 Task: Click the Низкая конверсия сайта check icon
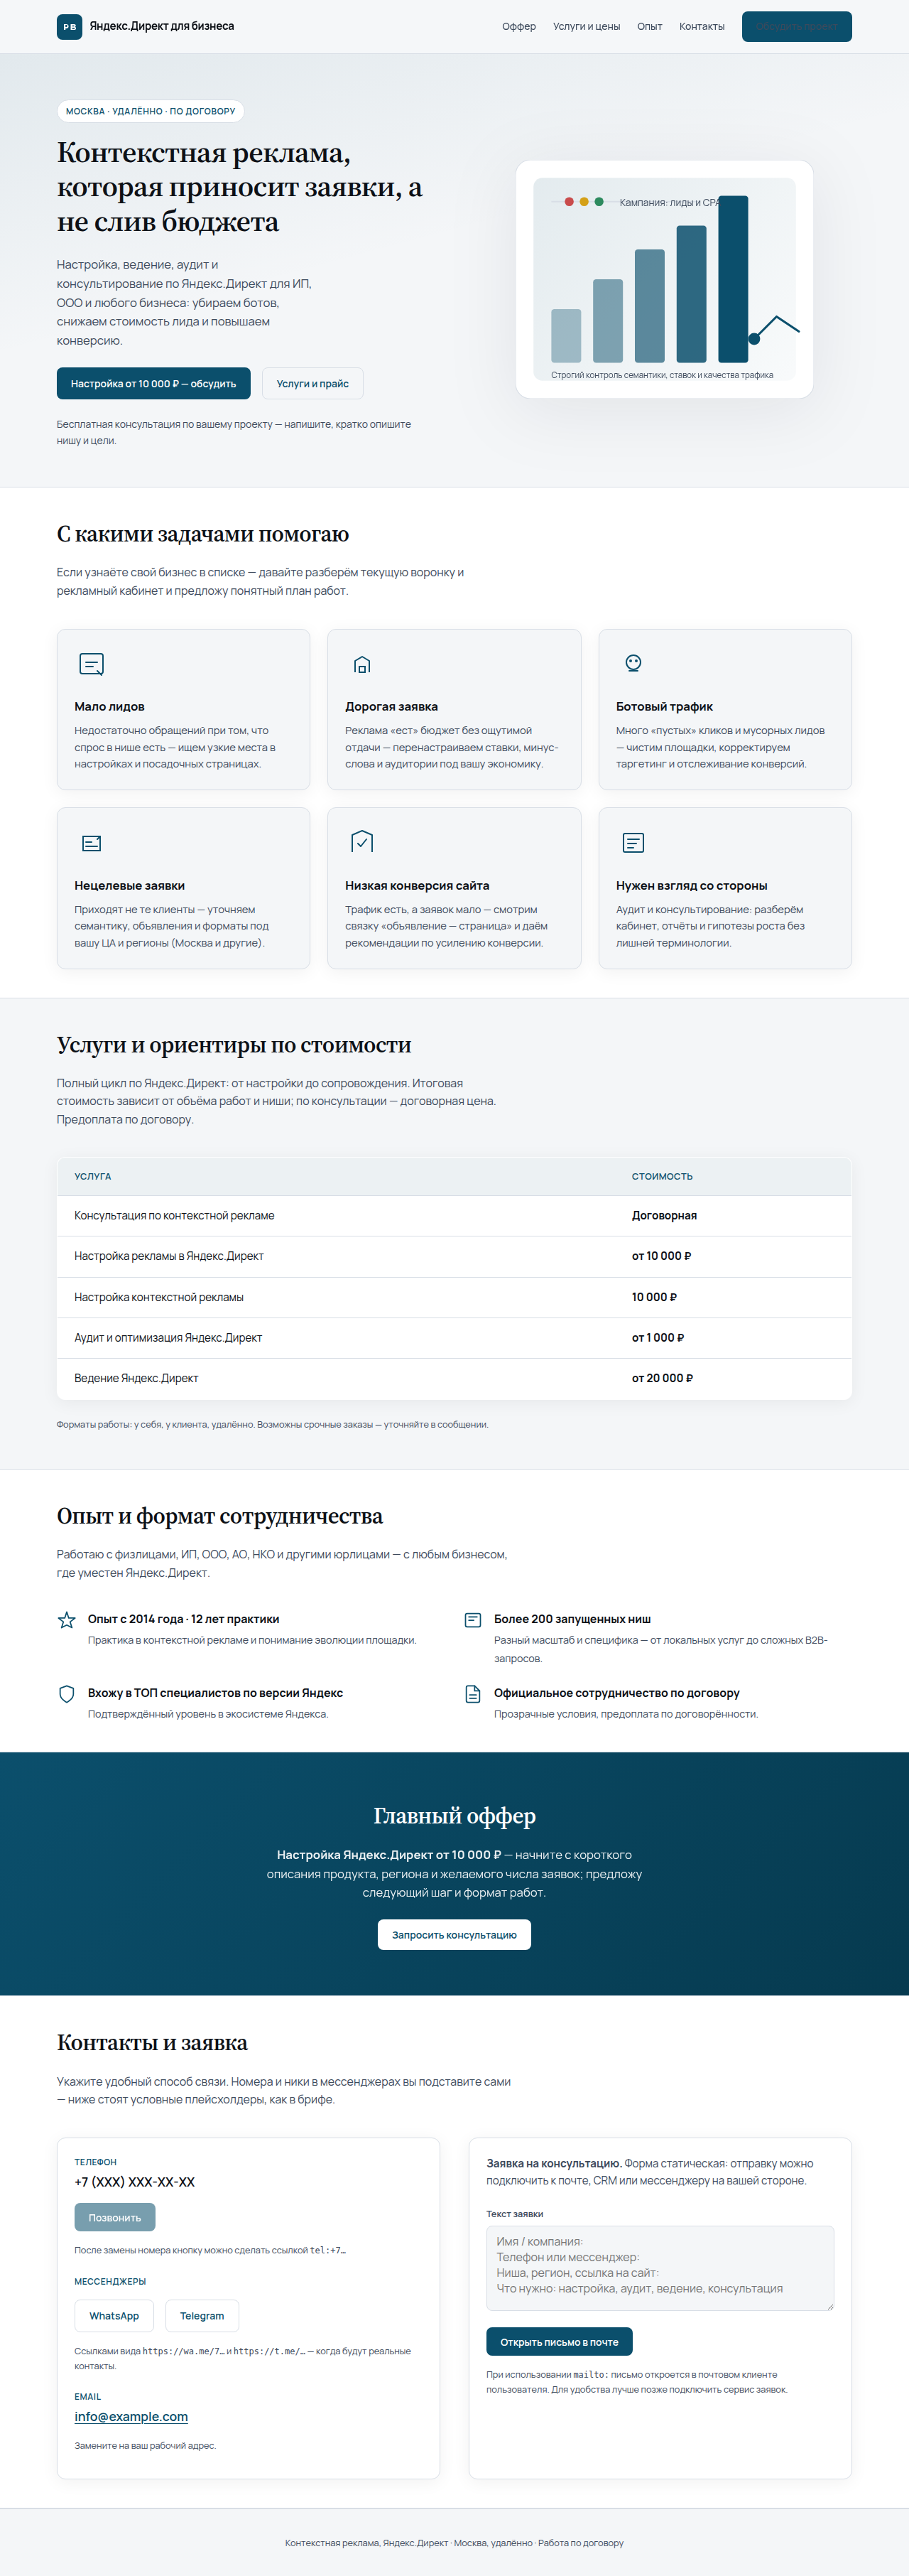tap(363, 842)
